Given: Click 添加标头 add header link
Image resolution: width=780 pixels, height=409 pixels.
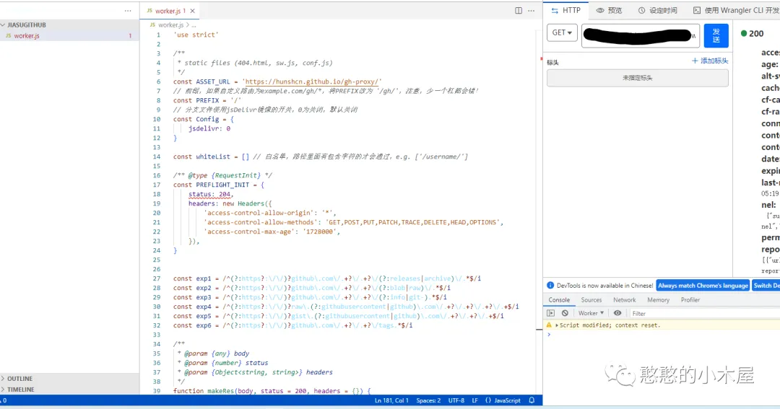Looking at the screenshot, I should click(x=710, y=61).
